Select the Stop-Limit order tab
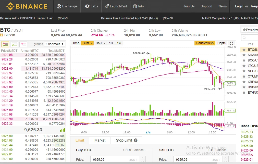258x164 pixels. 126,140
